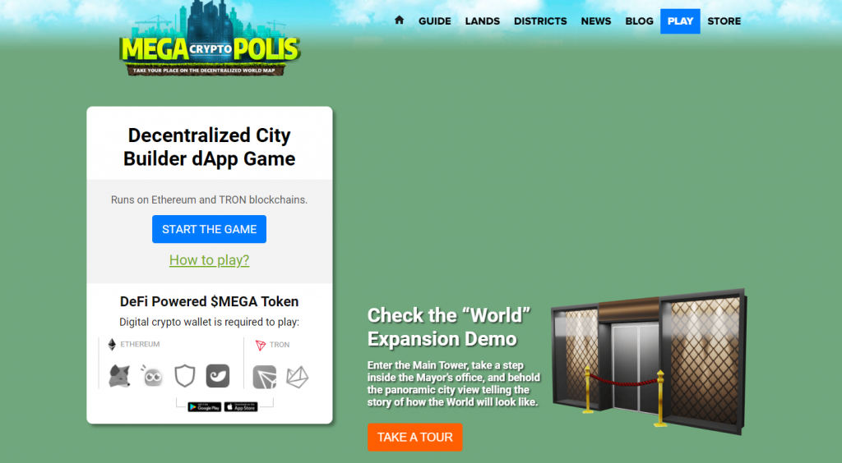Open the Google Play badge
The width and height of the screenshot is (842, 463).
(205, 407)
